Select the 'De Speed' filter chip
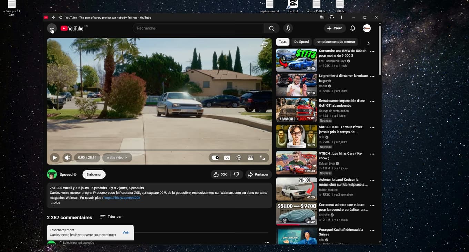 tap(301, 42)
